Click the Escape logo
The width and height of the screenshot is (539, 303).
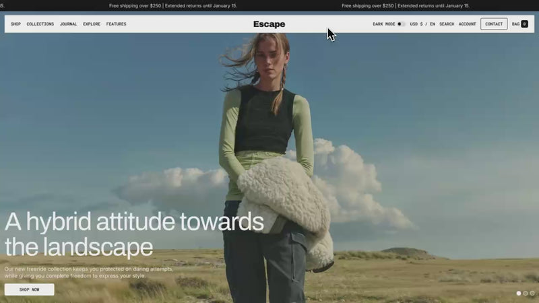[x=269, y=24]
